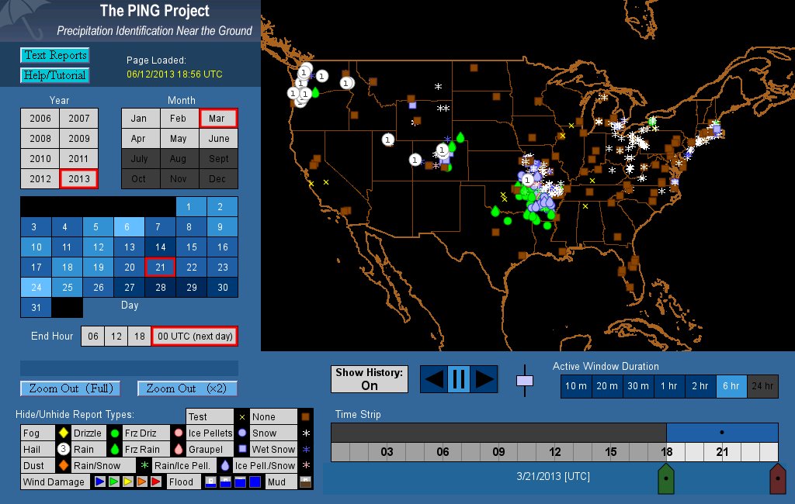The width and height of the screenshot is (795, 504).
Task: Select year 2012
Action: pos(40,178)
